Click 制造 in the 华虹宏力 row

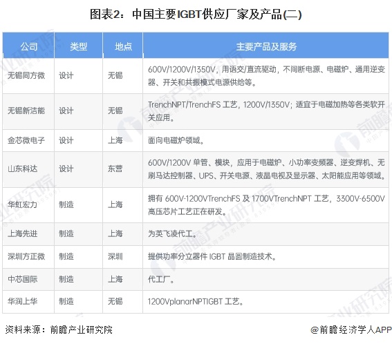pos(66,204)
